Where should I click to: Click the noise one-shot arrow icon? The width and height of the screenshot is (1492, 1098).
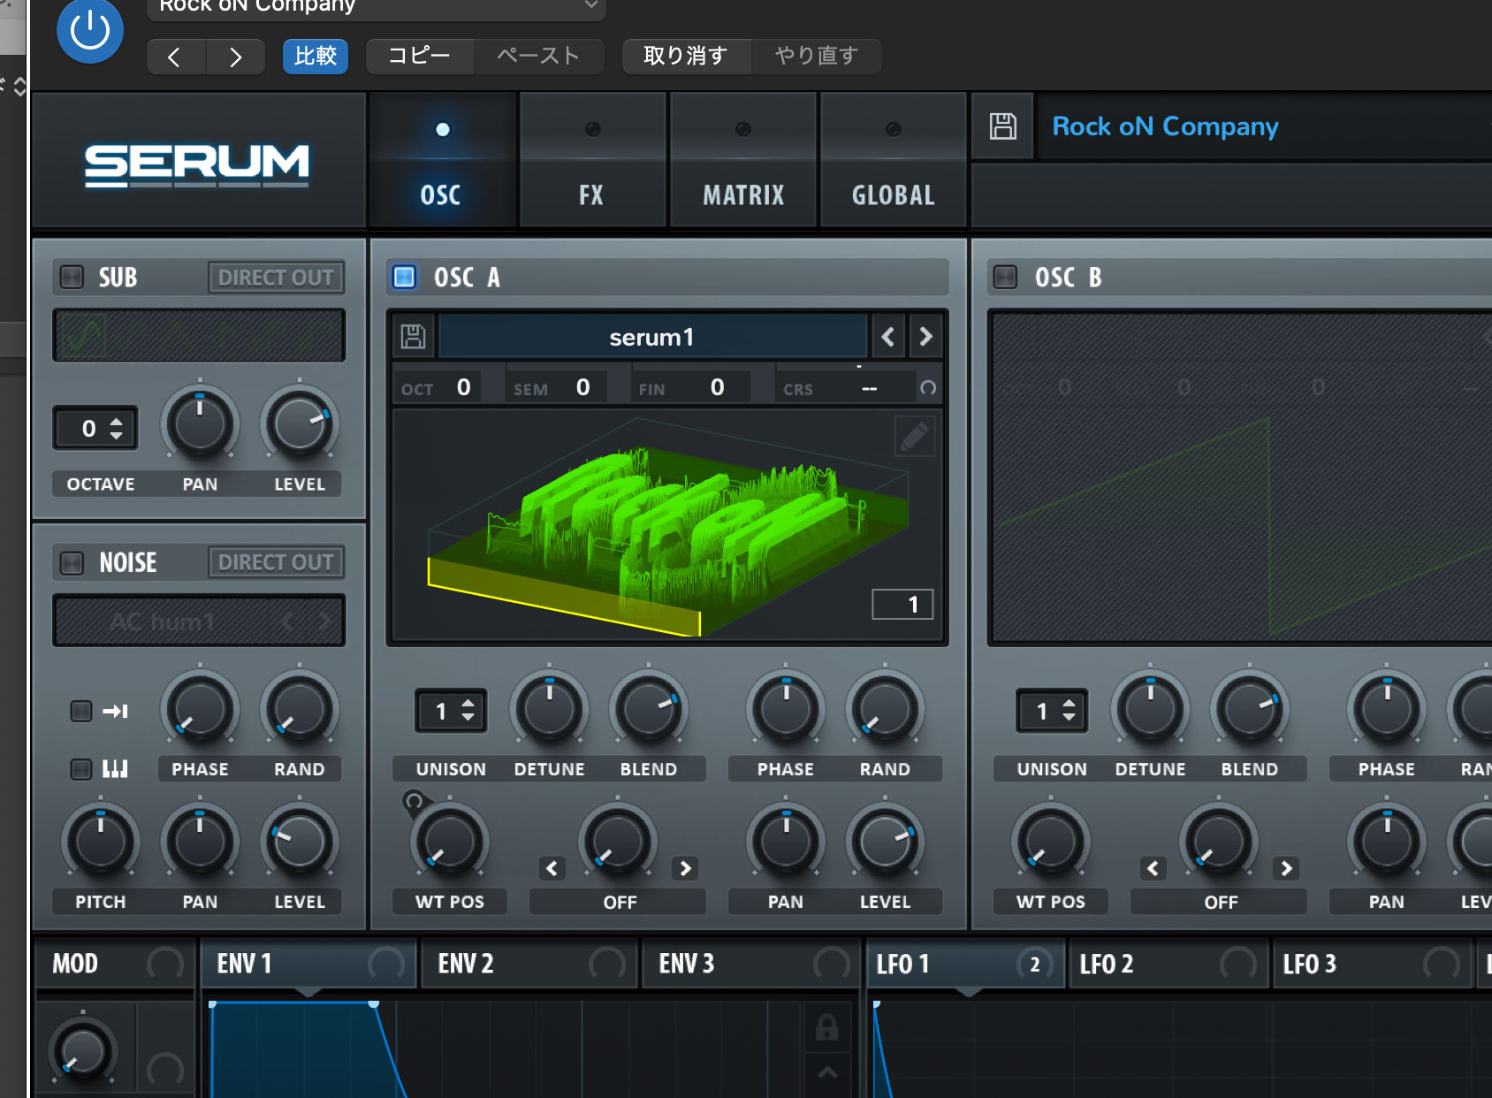click(116, 711)
